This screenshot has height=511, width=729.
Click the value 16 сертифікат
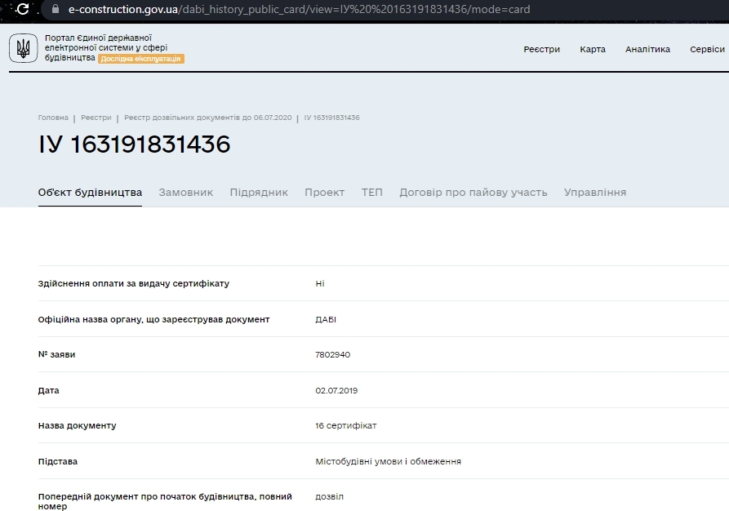[x=346, y=426]
